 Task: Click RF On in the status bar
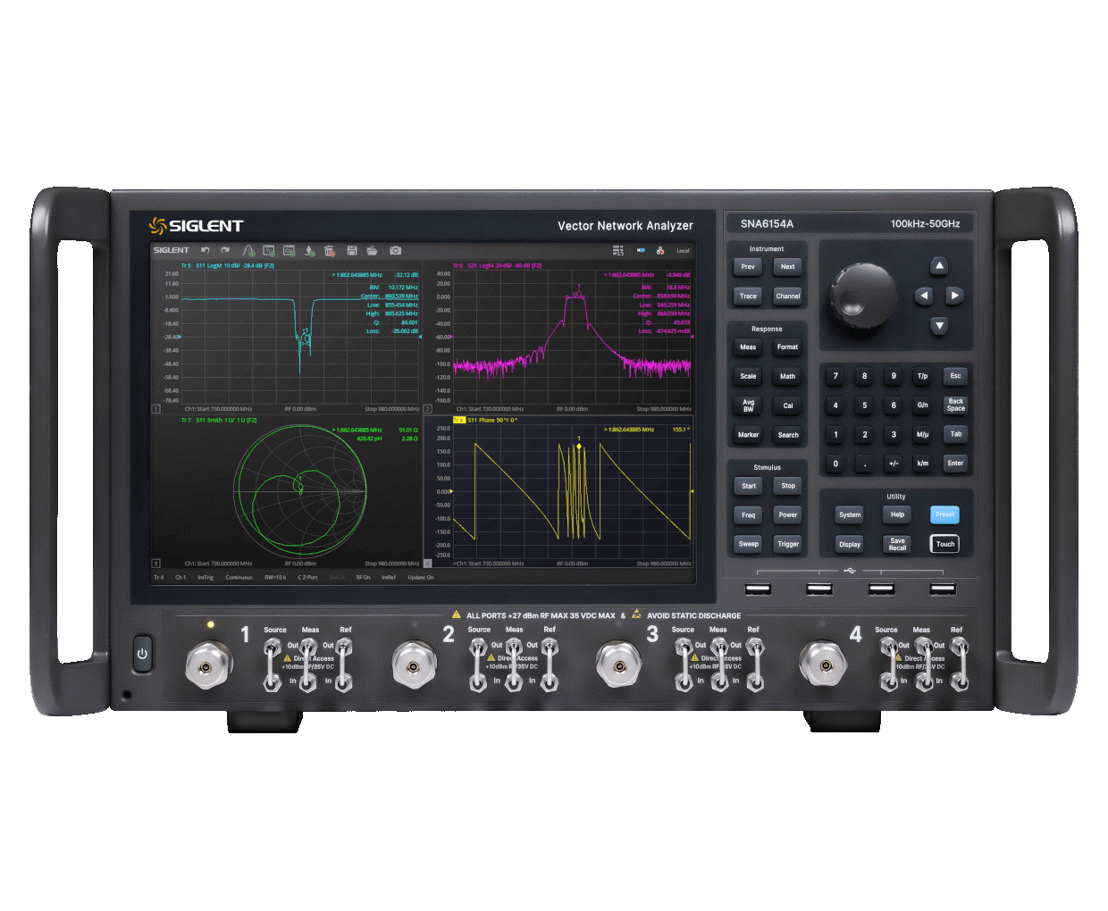(363, 578)
